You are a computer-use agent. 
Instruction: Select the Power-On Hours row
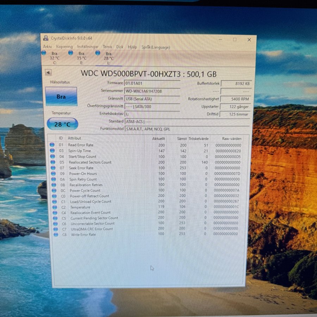point(141,174)
